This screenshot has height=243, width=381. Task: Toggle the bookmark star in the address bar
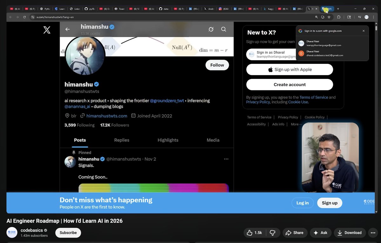click(330, 17)
